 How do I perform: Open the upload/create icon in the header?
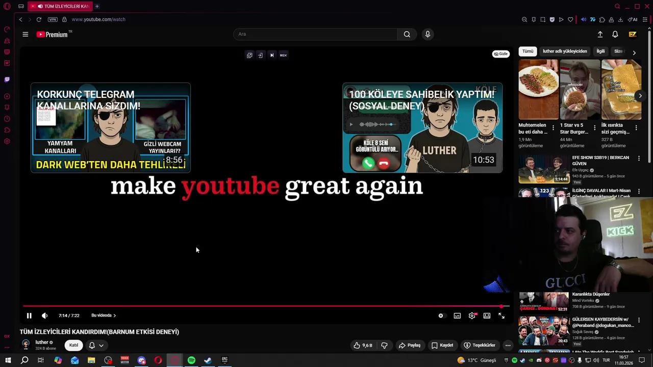(x=600, y=34)
